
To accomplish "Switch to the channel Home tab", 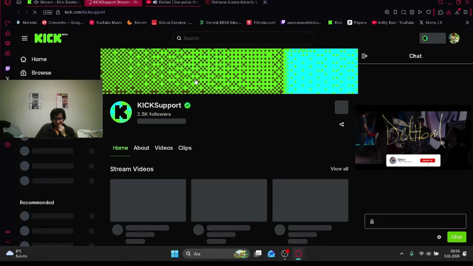I will point(120,148).
